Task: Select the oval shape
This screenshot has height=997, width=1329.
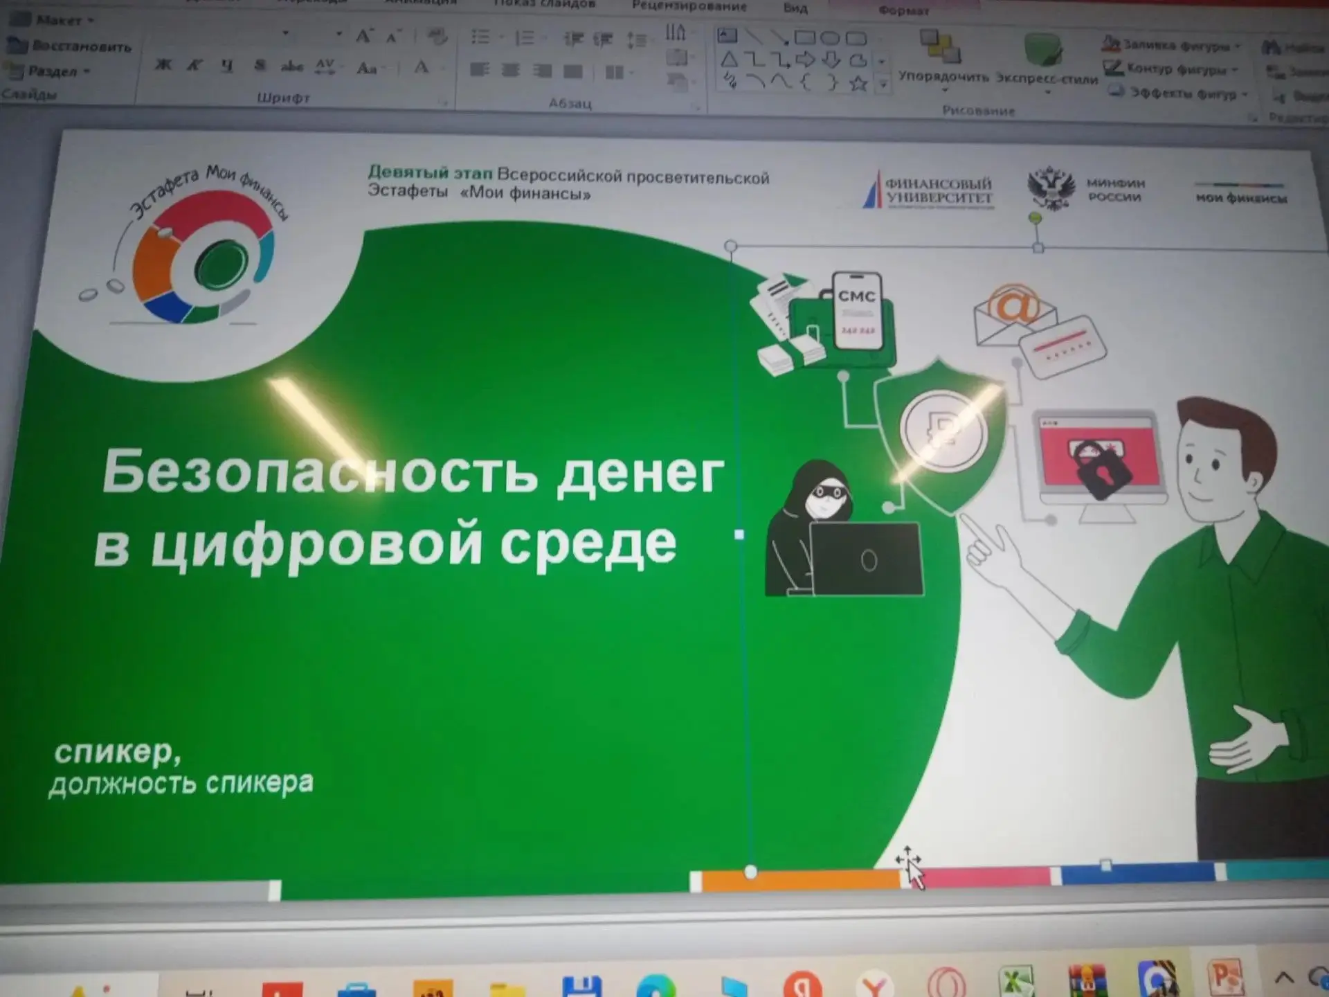Action: [831, 37]
